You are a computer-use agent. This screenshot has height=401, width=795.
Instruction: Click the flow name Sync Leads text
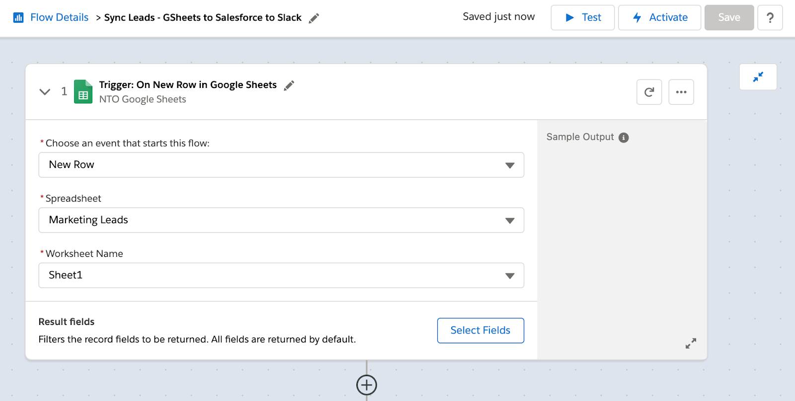pos(203,17)
